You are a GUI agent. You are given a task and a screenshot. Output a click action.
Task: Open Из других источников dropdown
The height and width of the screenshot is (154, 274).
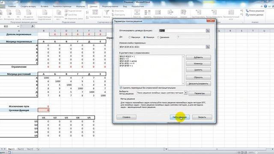(x=29, y=15)
